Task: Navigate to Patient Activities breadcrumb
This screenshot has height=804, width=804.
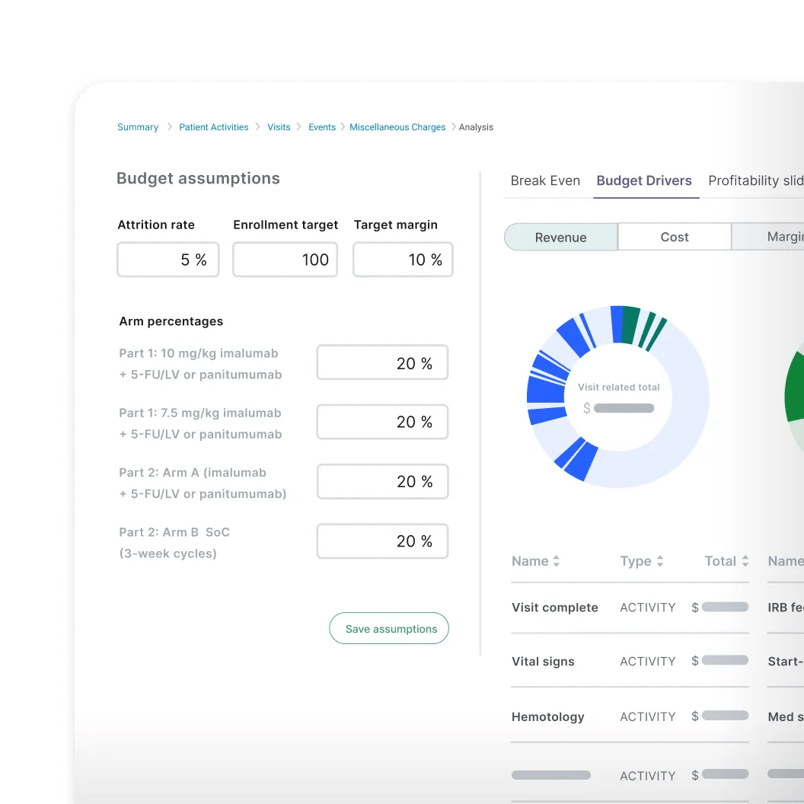Action: pos(213,127)
